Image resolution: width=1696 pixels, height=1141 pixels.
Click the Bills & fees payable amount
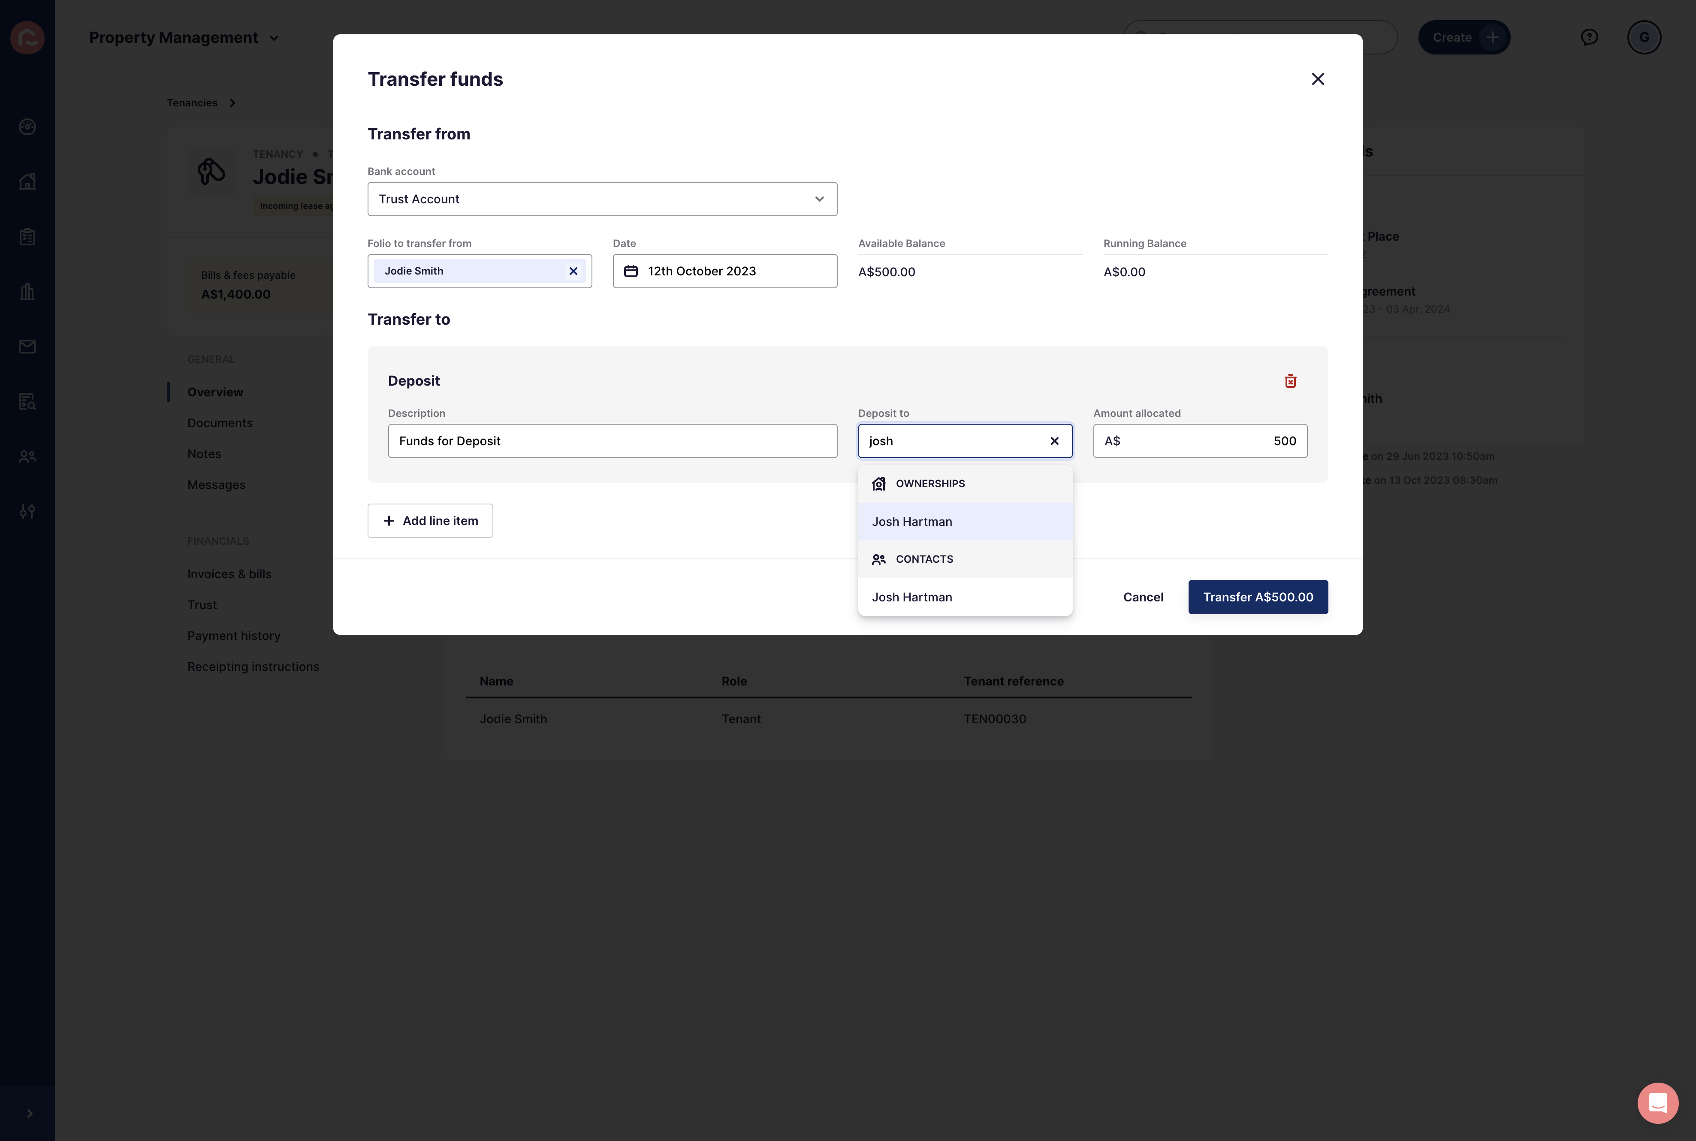(236, 294)
